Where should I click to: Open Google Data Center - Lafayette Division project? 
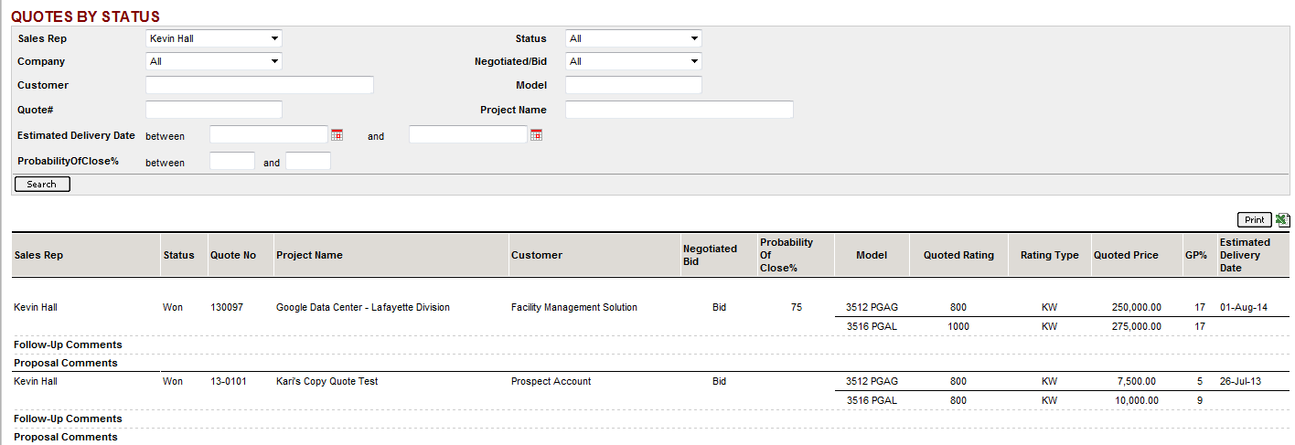[362, 308]
